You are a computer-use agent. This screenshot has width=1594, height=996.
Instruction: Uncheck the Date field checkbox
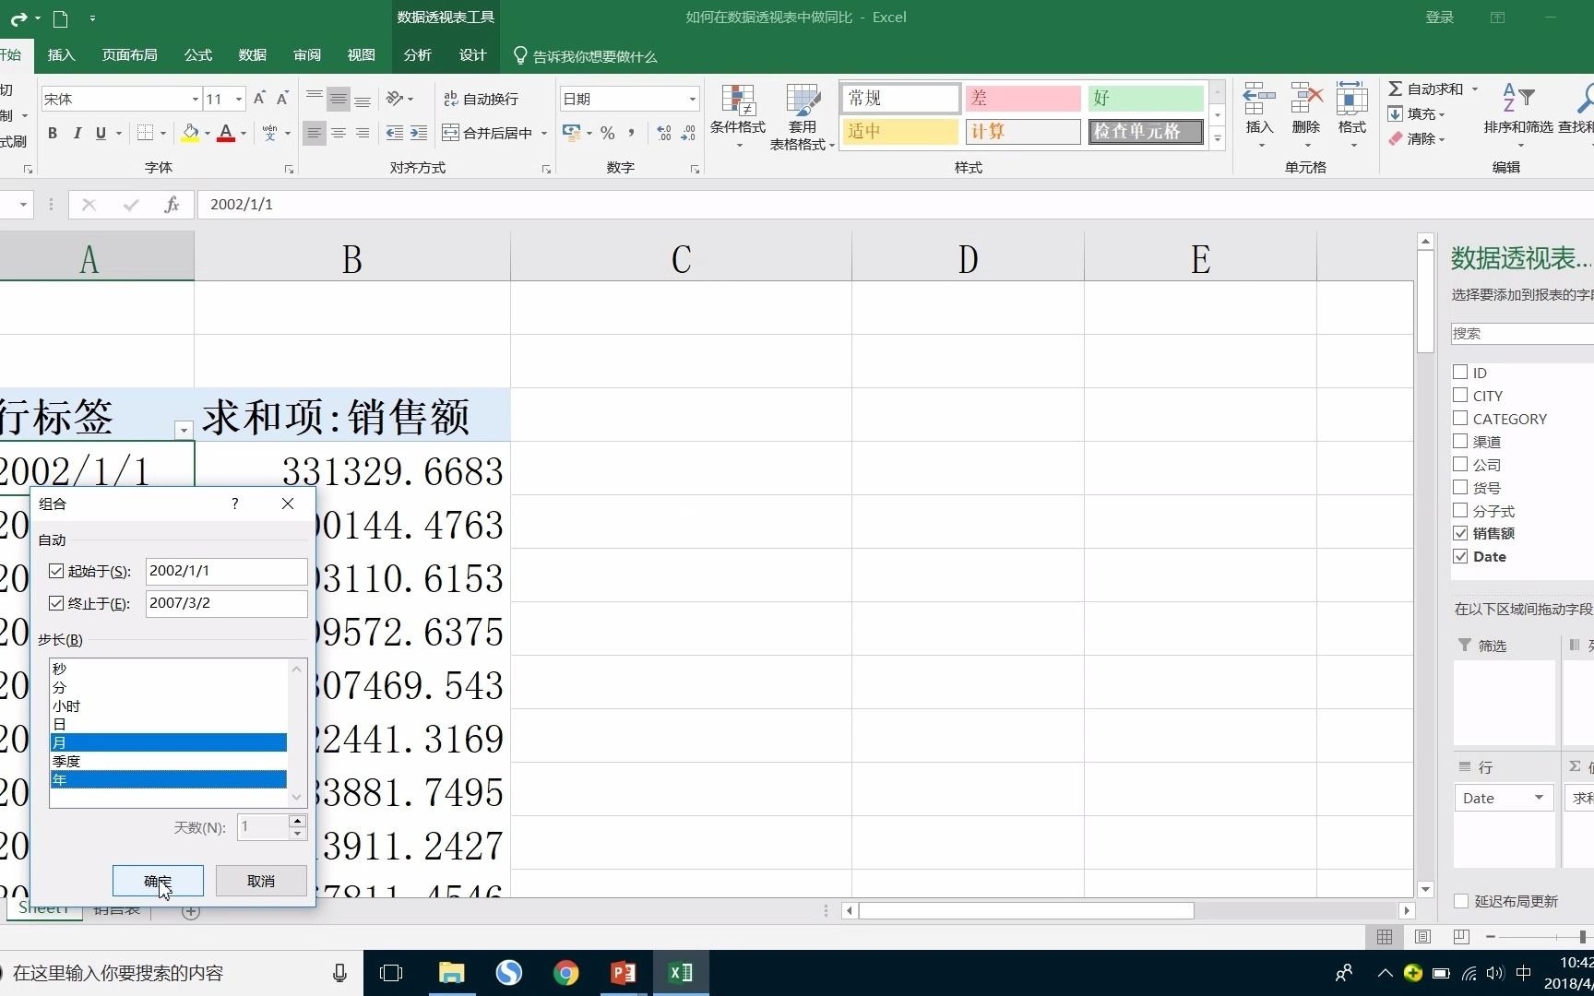tap(1460, 556)
